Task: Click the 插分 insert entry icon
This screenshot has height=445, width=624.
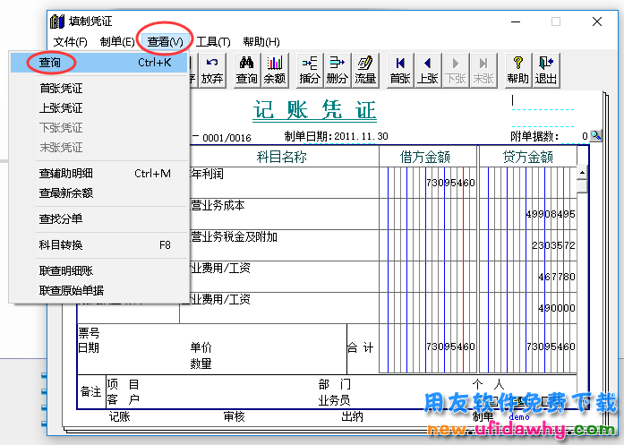Action: pos(310,70)
